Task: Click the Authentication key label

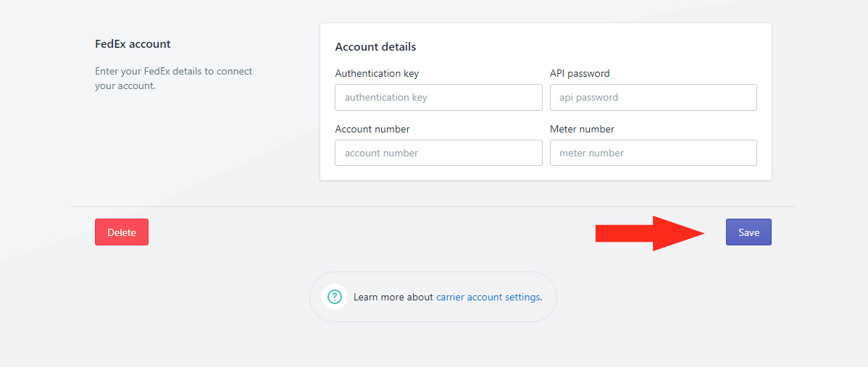Action: click(377, 73)
